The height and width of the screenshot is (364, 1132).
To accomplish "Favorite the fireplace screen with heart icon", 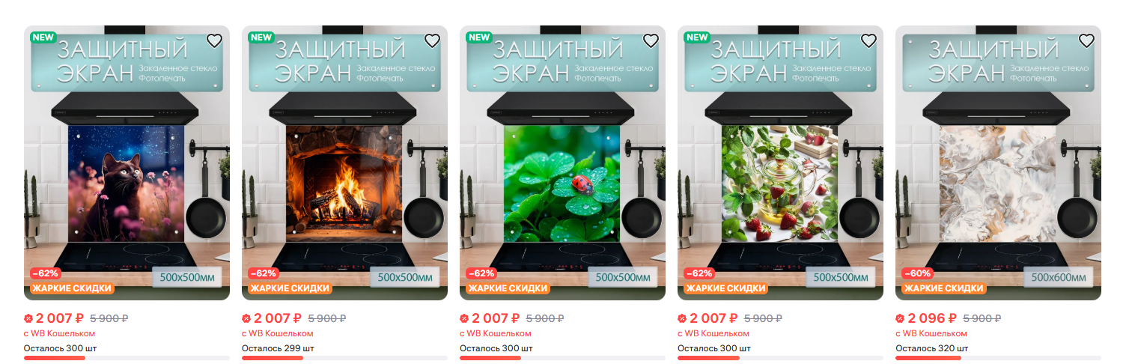I will tap(432, 40).
